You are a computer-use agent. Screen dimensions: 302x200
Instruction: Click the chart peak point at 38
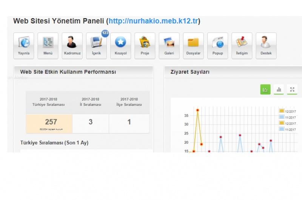point(197,110)
